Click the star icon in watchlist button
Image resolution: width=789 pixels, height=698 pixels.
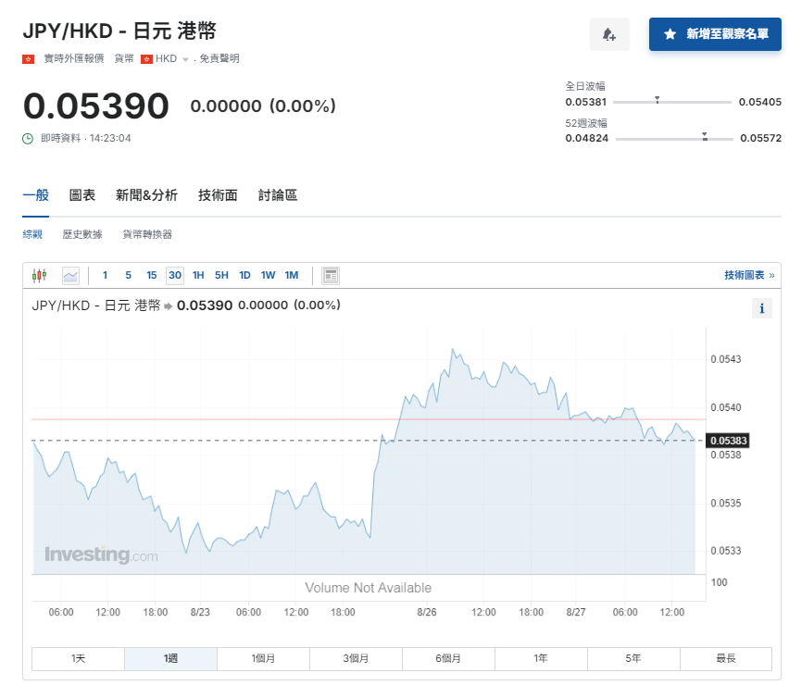click(670, 34)
